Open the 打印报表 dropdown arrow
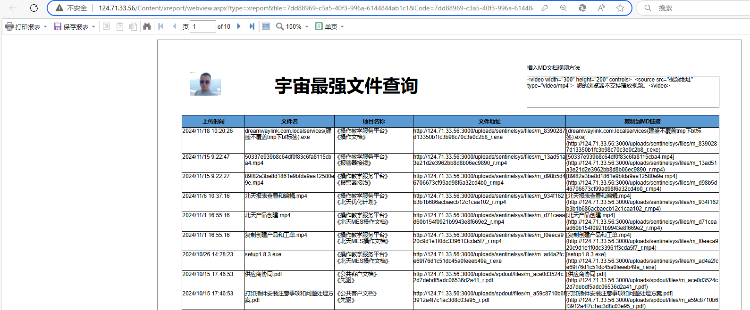The width and height of the screenshot is (750, 310). point(45,27)
